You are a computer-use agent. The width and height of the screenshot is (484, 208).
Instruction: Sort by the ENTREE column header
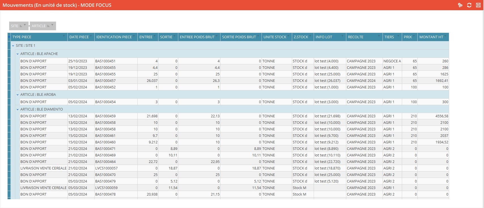146,37
